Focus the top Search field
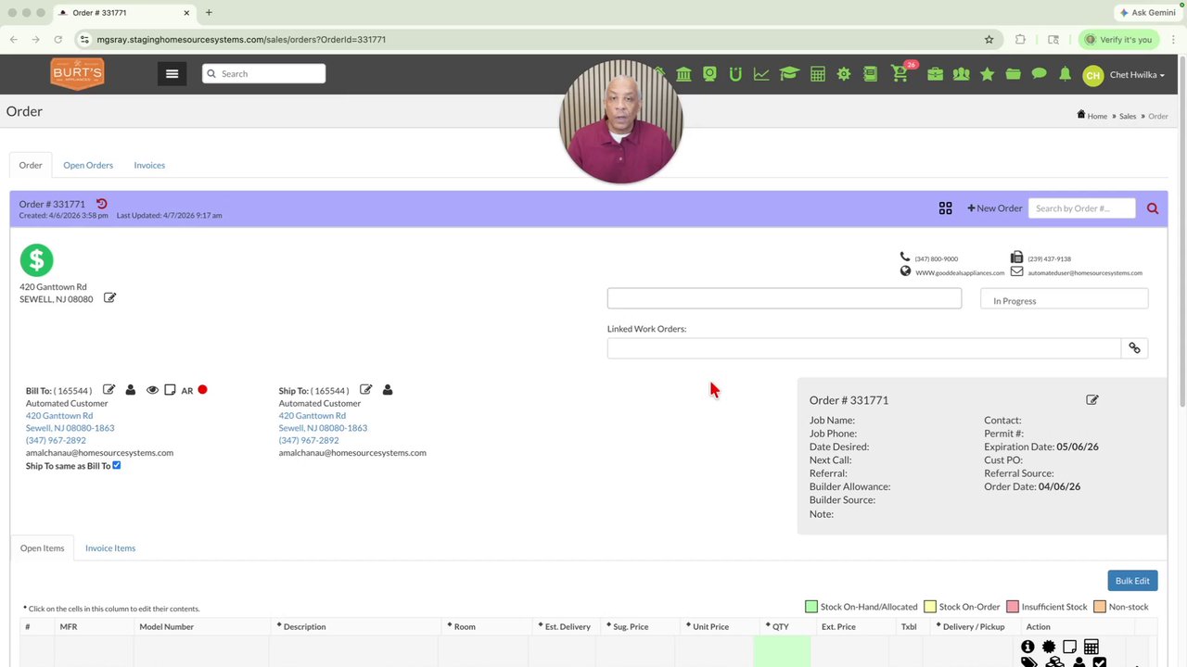1187x667 pixels. pos(264,74)
